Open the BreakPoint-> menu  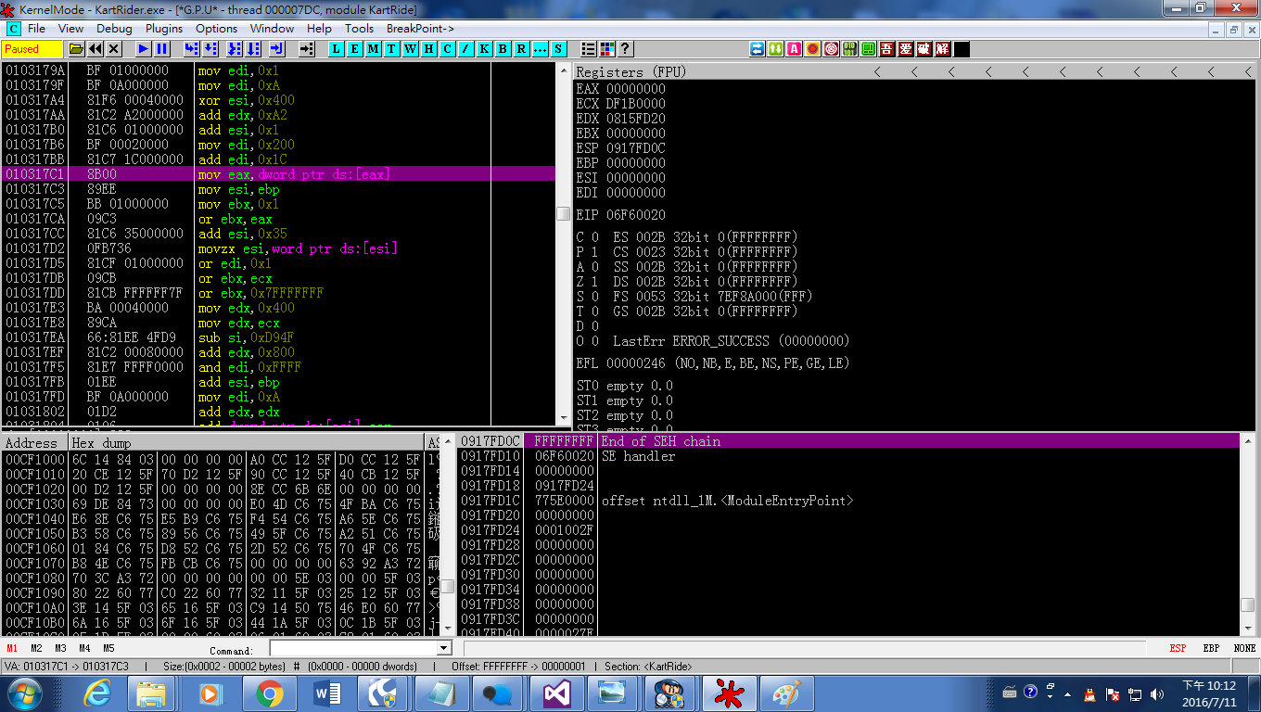pos(420,29)
